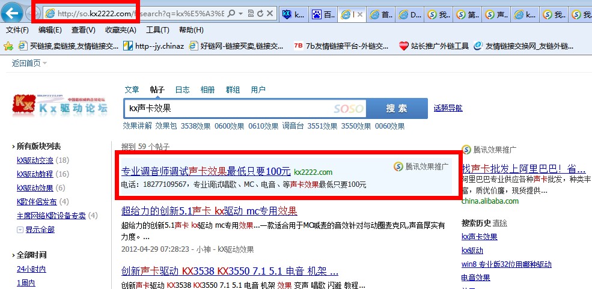The image size is (592, 289).
Task: Open the 友情链接交换网 bookmark
Action: pos(523,46)
